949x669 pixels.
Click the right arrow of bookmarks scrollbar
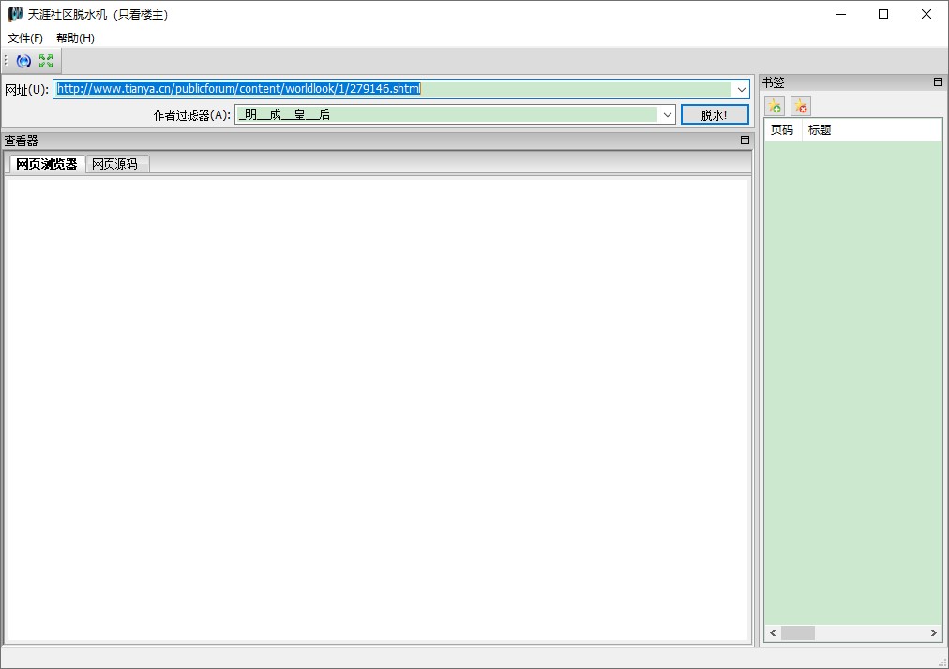coord(934,633)
